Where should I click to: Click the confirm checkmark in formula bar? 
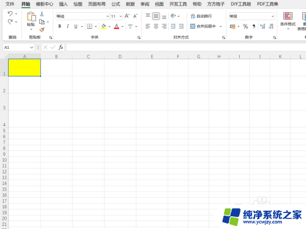(53, 47)
